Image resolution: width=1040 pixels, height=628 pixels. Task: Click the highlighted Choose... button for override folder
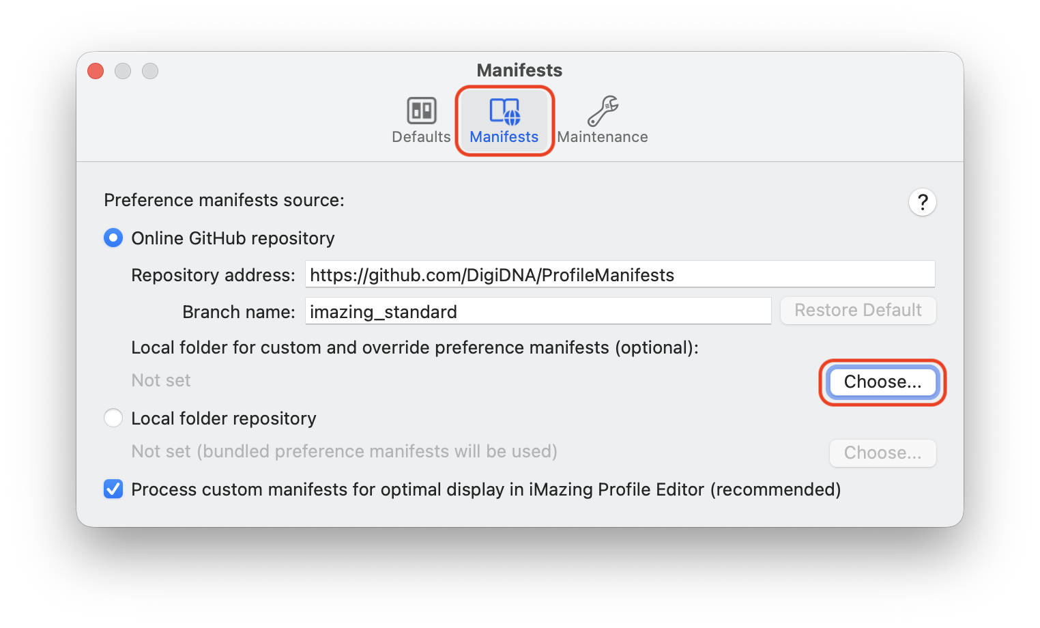[x=882, y=382]
